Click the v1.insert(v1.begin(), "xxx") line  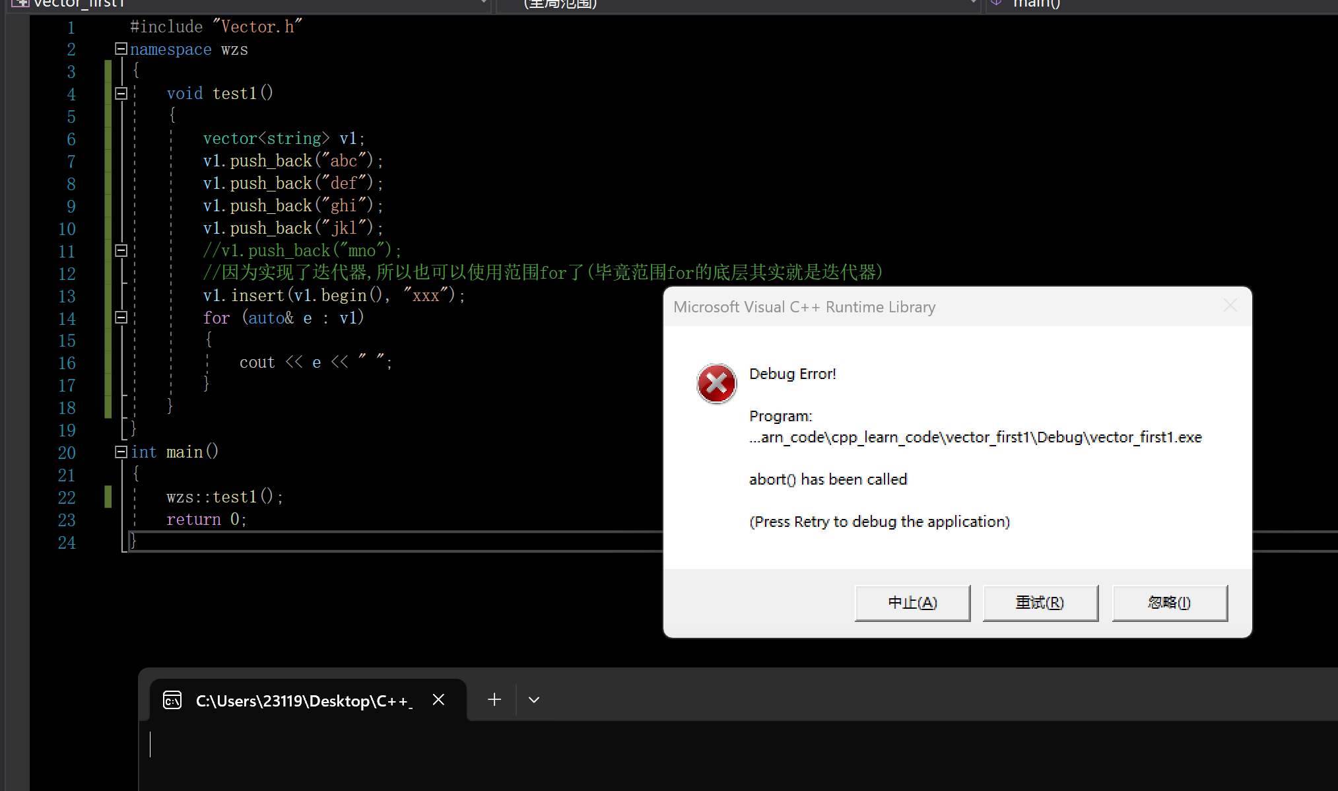pyautogui.click(x=334, y=295)
